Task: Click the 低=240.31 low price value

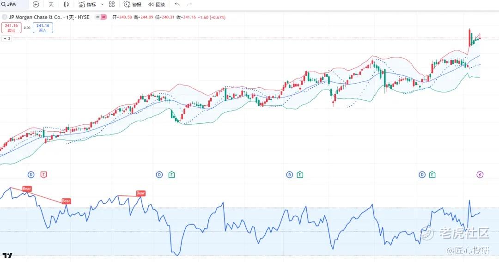Action: pyautogui.click(x=164, y=17)
